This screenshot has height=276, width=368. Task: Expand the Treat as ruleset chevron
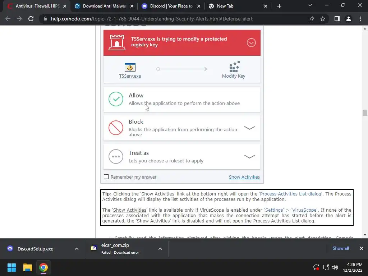249,157
